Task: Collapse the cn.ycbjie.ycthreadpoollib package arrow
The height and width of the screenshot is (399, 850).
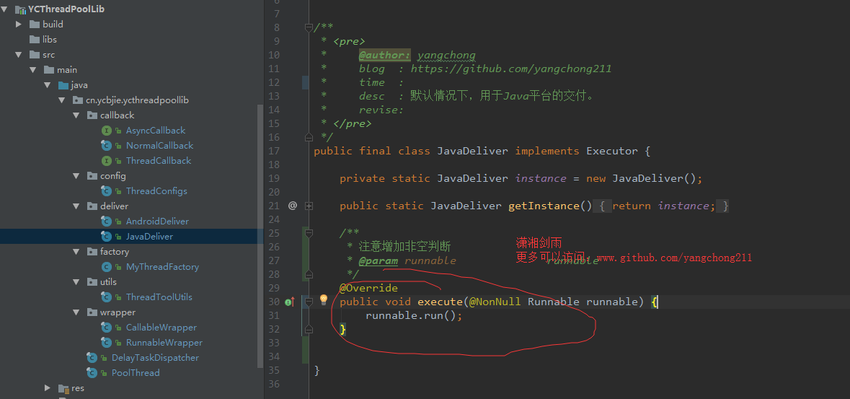Action: pos(61,100)
